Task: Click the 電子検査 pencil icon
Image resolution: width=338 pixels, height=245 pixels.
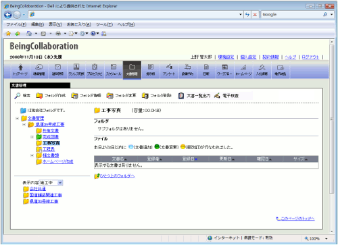Action: [x=217, y=96]
